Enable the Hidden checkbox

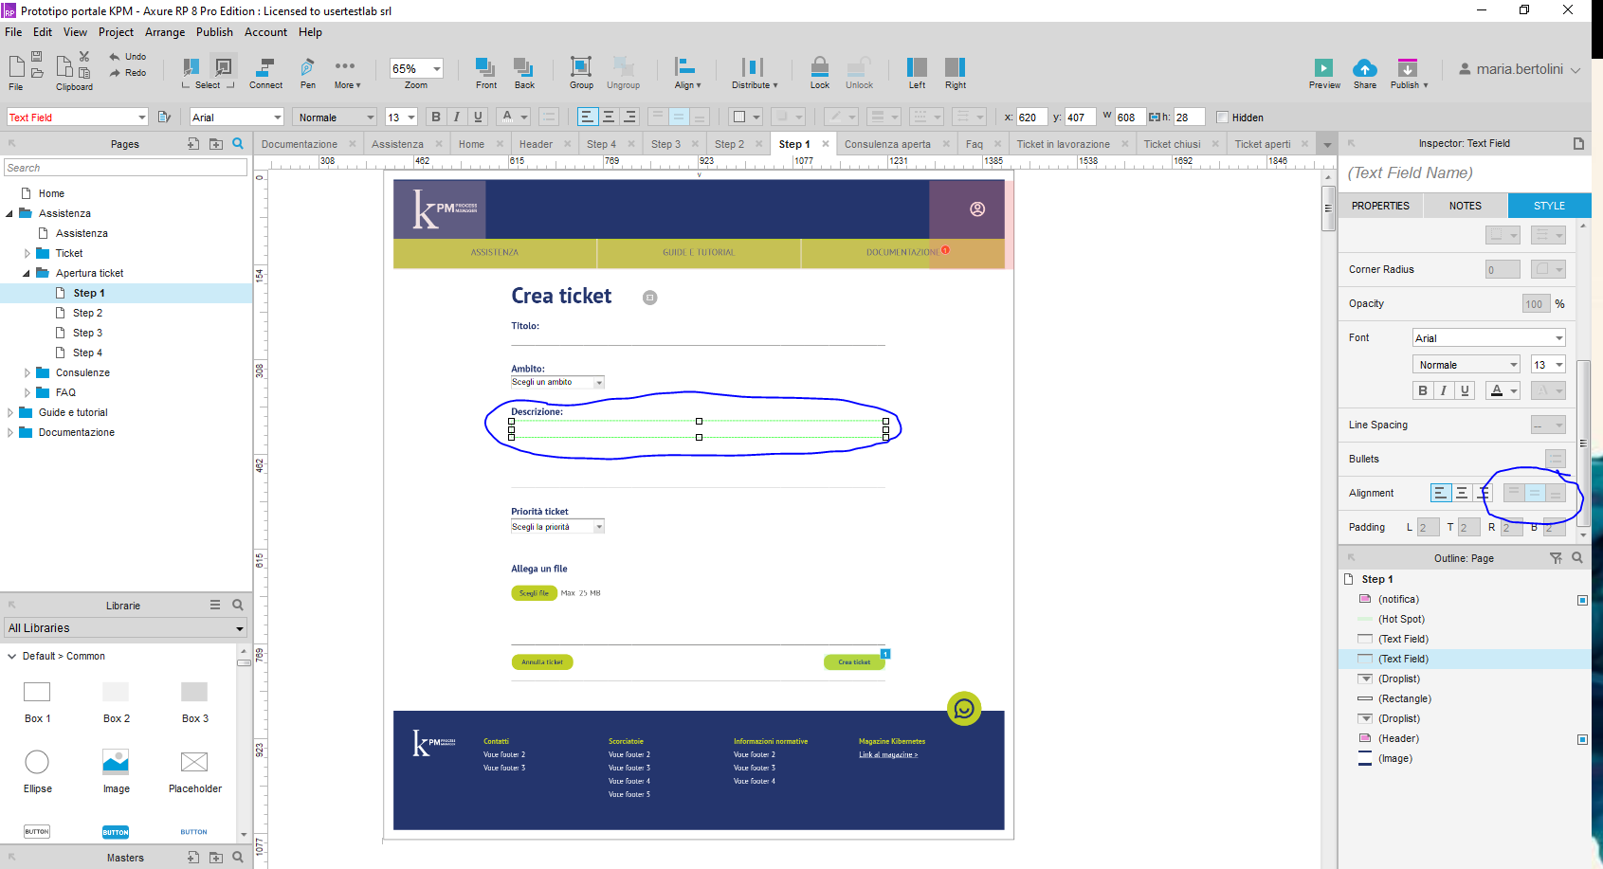pos(1223,117)
